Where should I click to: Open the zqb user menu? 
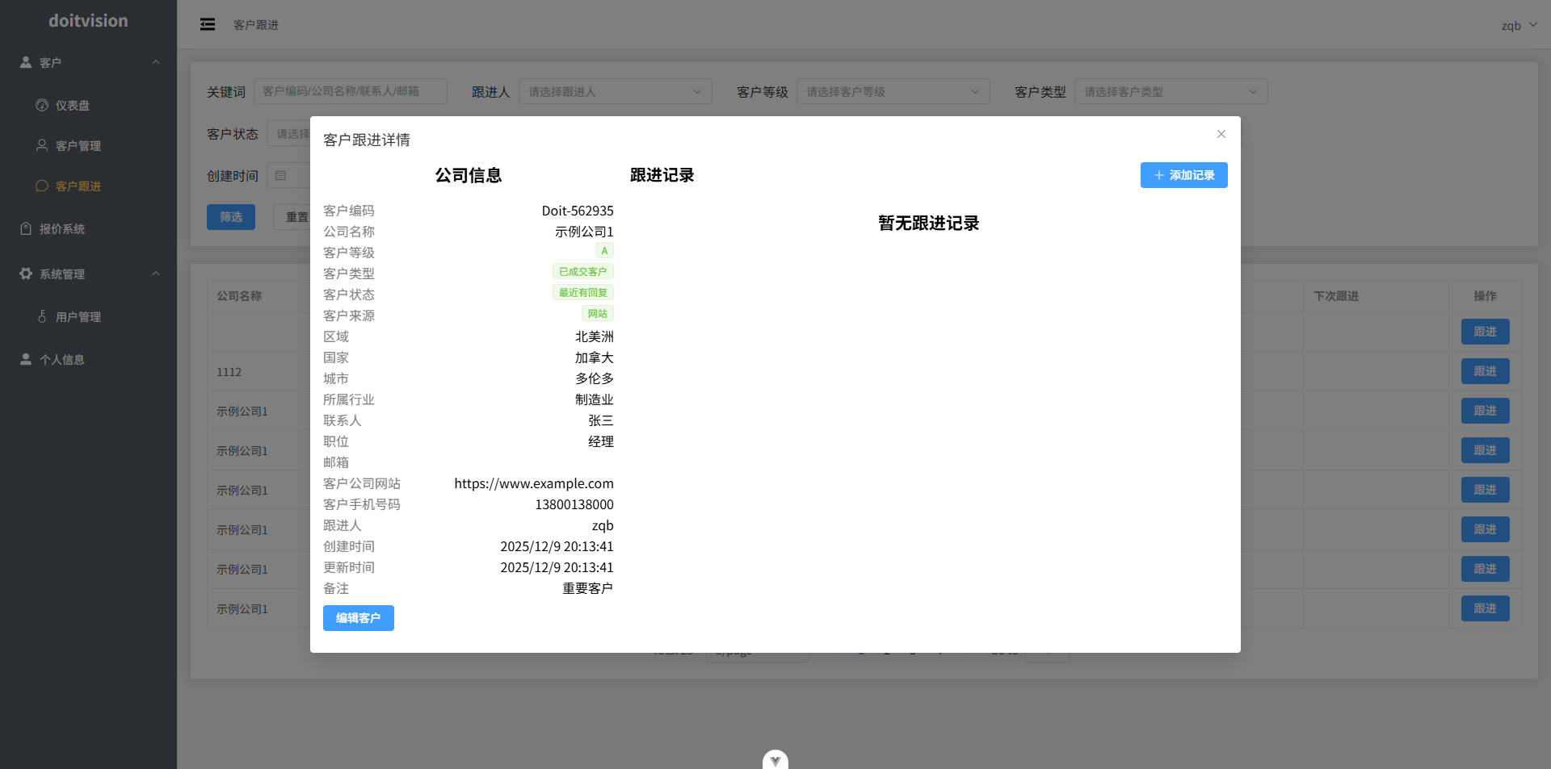1519,26
